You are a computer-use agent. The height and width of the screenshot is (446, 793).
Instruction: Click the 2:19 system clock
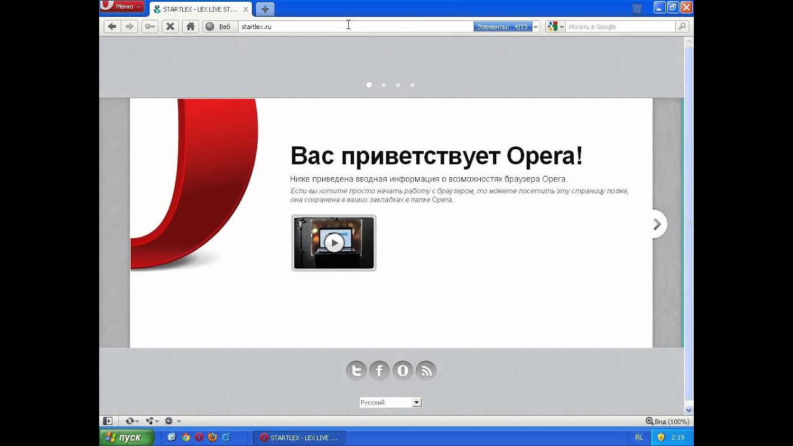(x=677, y=437)
